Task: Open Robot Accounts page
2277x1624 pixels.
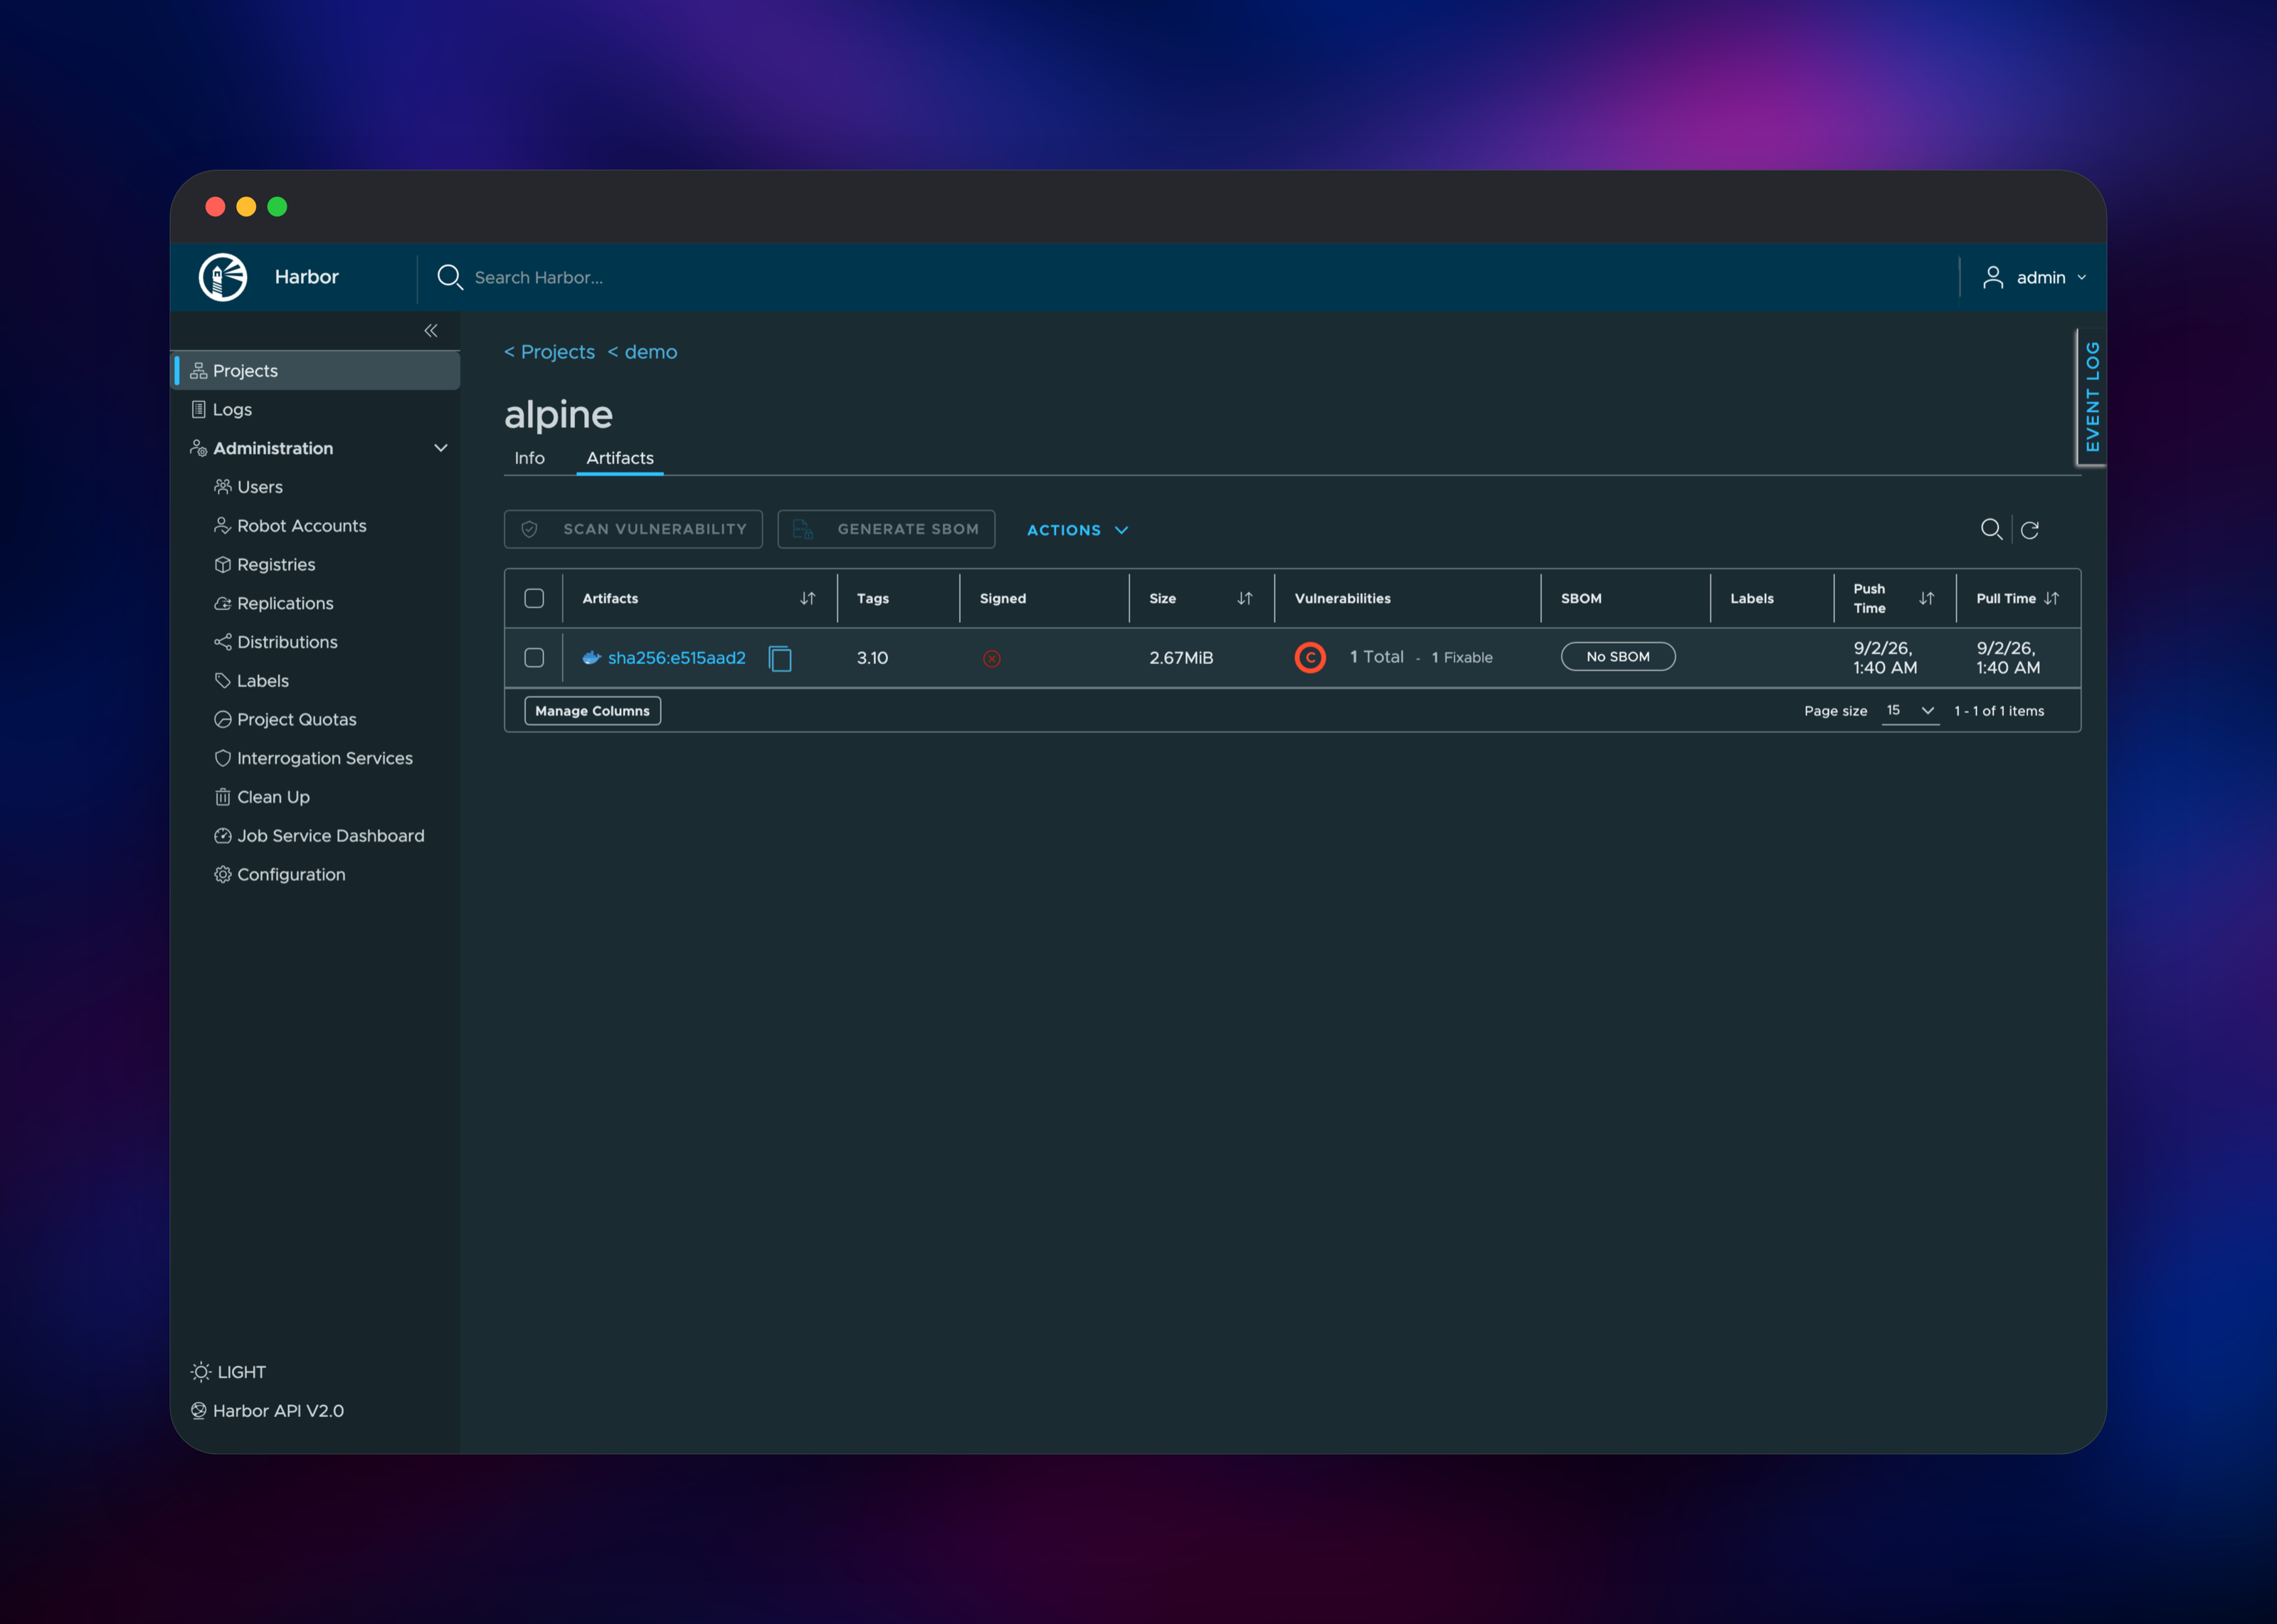Action: [302, 526]
